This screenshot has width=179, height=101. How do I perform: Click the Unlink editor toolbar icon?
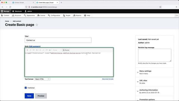pyautogui.click(x=37, y=50)
